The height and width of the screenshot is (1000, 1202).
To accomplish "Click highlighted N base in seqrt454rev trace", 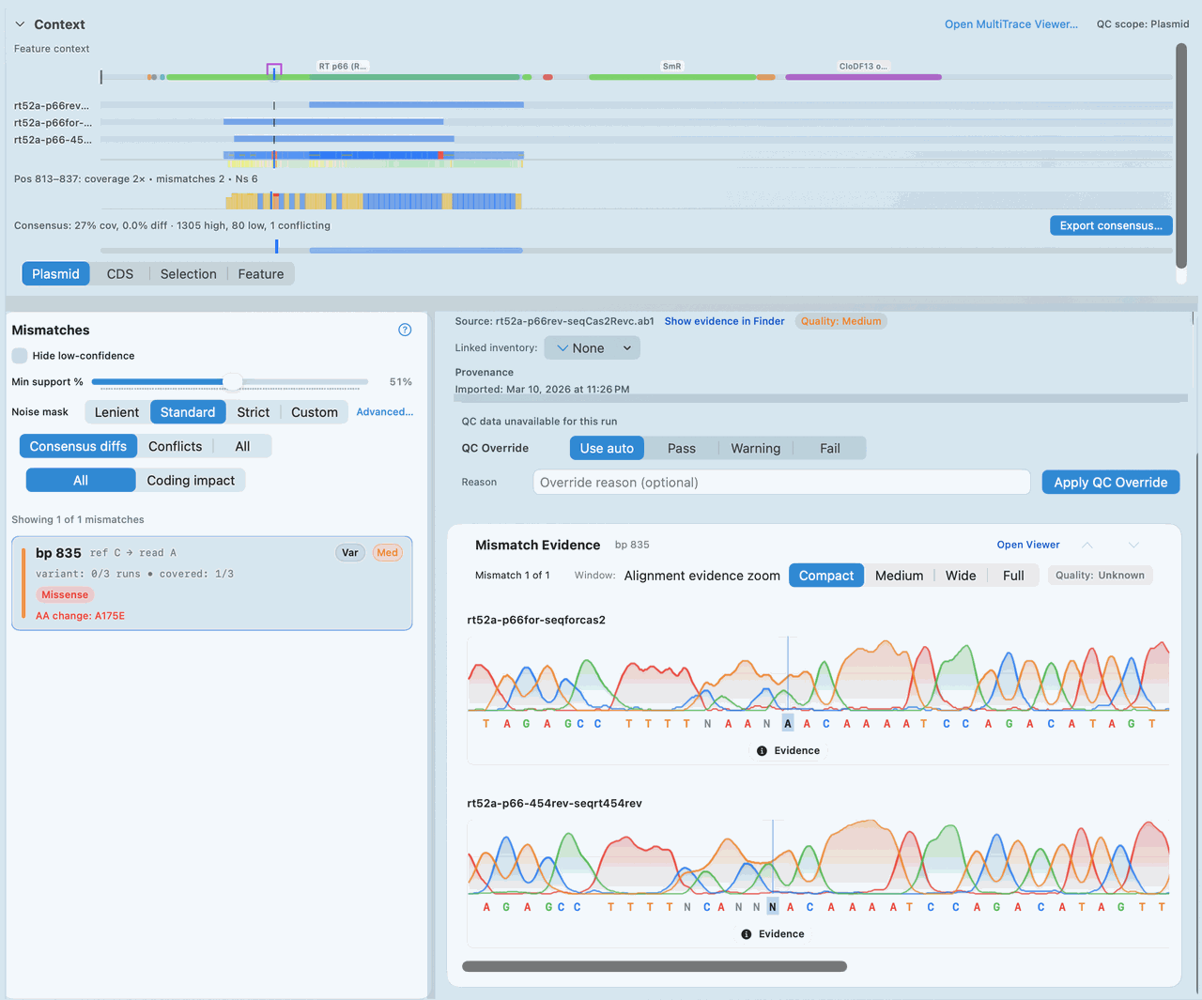I will pos(772,907).
